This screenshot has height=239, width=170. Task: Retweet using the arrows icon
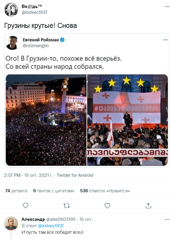67,206
